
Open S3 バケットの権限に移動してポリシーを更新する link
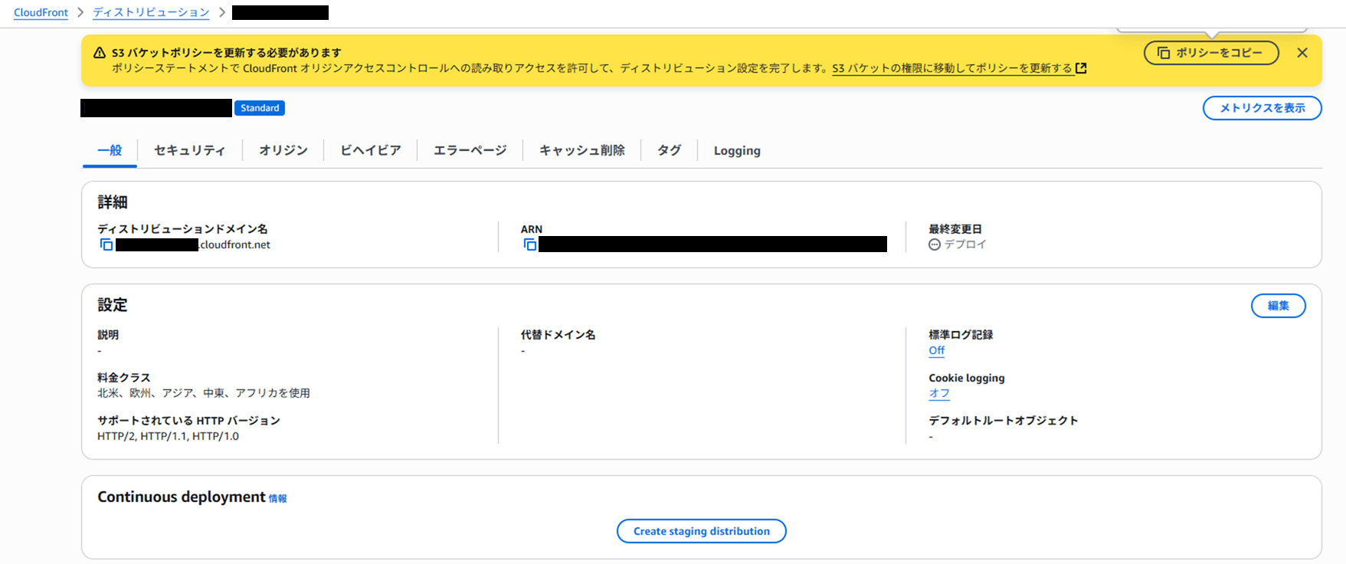(952, 68)
